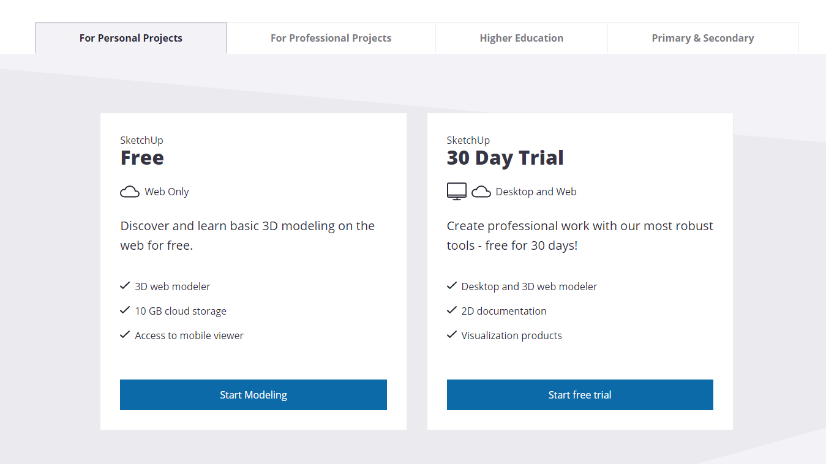Screen dimensions: 826x464
Task: Click the checkmark next to Visualization products
Action: [452, 335]
